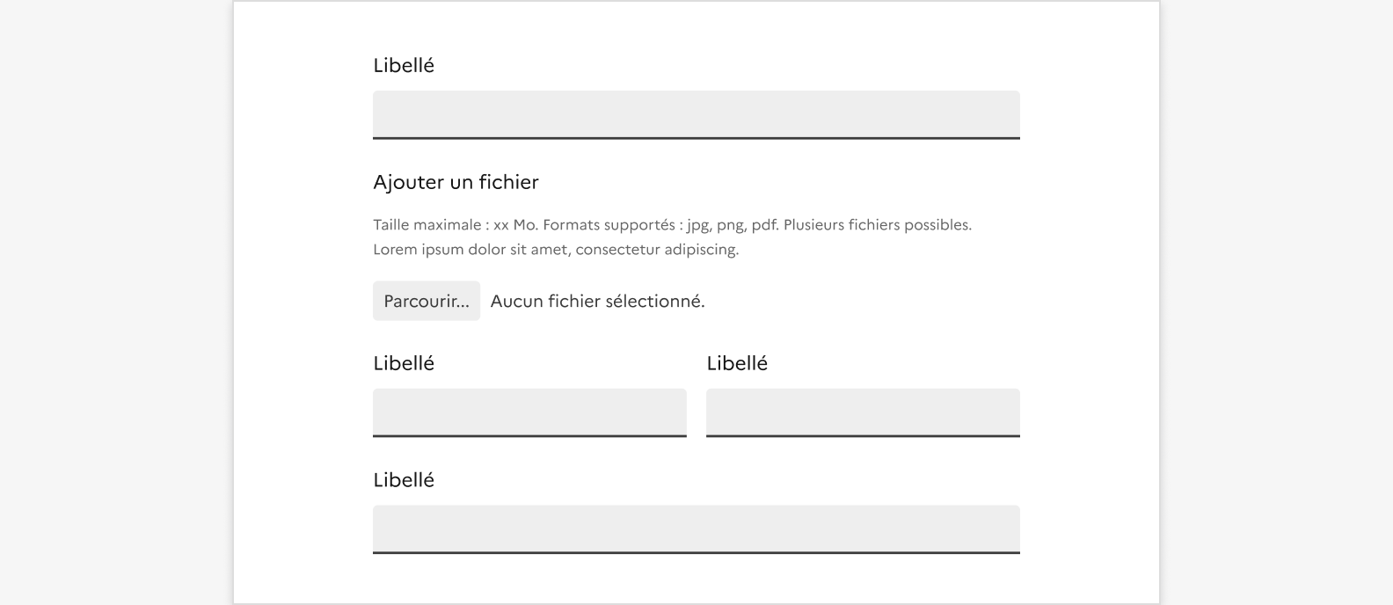Focus the left half-width Libellé input
This screenshot has width=1393, height=605.
pos(529,412)
